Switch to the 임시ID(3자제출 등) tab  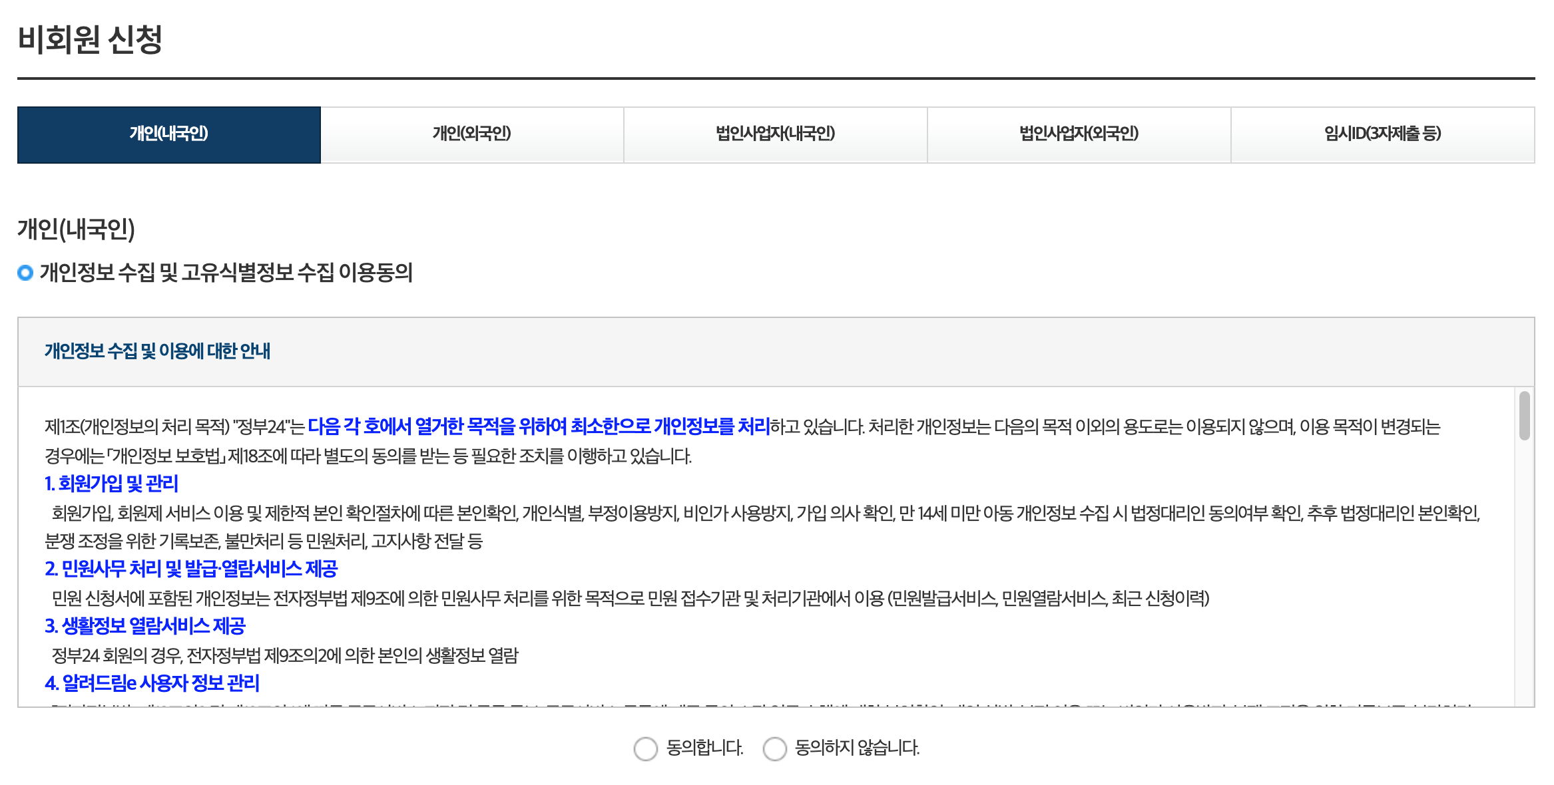point(1382,134)
